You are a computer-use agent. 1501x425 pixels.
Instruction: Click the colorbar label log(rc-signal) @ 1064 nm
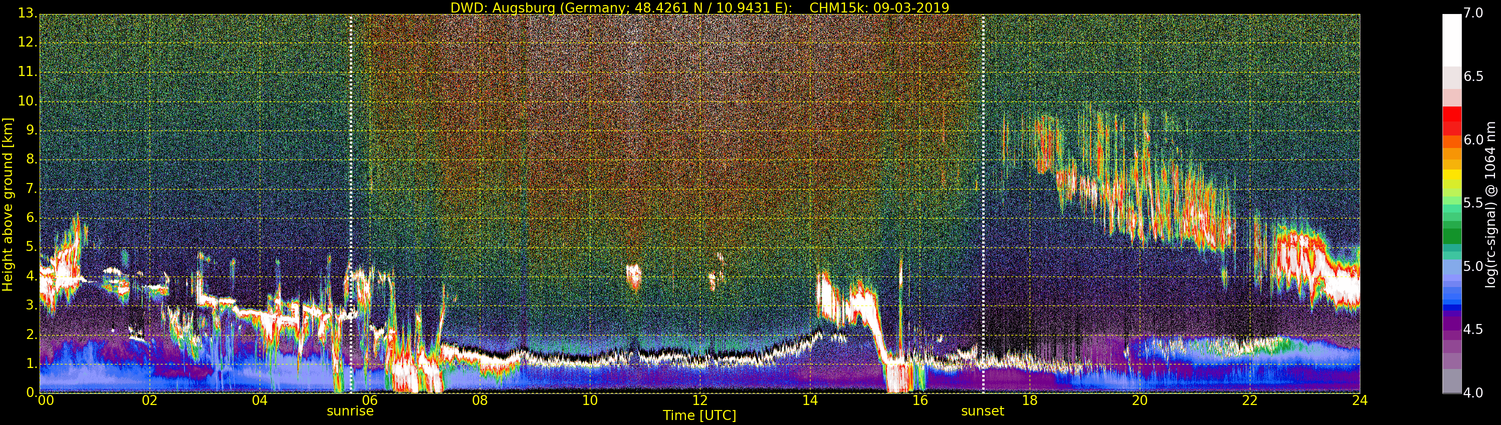[1490, 204]
